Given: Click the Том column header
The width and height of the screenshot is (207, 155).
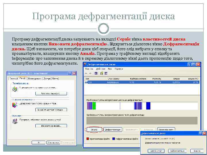Looking at the screenshot, I should point(95,79).
